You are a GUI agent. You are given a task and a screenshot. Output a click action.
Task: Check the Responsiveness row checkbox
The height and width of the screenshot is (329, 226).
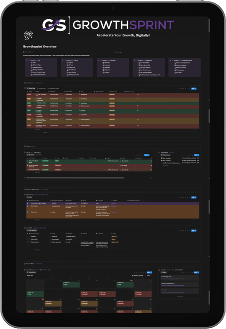27,242
